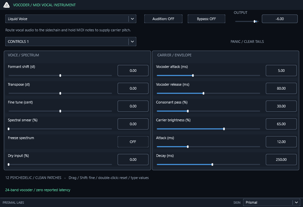This screenshot has width=303, height=207.
Task: Select the Spectral smear value field
Action: point(133,124)
